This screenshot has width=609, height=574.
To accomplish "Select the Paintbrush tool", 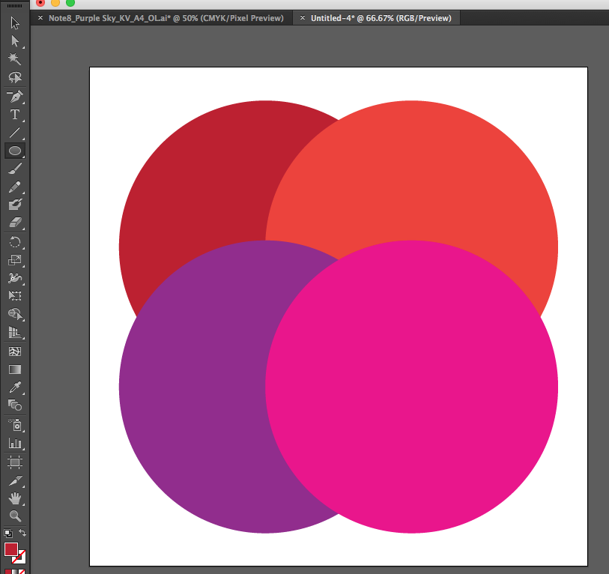I will click(15, 169).
